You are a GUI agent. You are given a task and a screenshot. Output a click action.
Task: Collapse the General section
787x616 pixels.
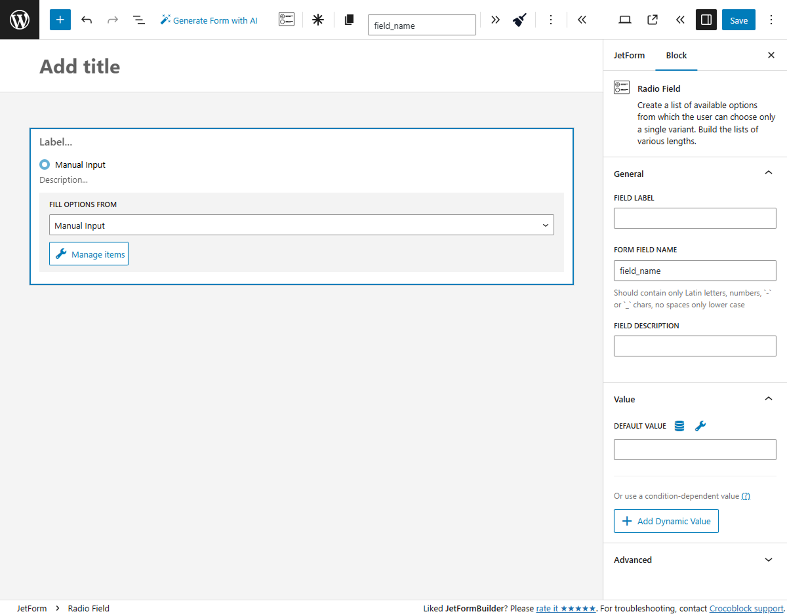point(768,172)
